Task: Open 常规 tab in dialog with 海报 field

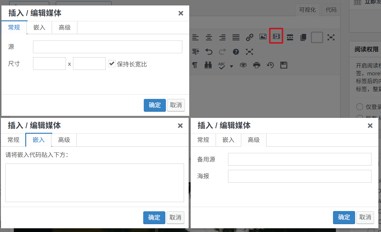Action: click(203, 140)
